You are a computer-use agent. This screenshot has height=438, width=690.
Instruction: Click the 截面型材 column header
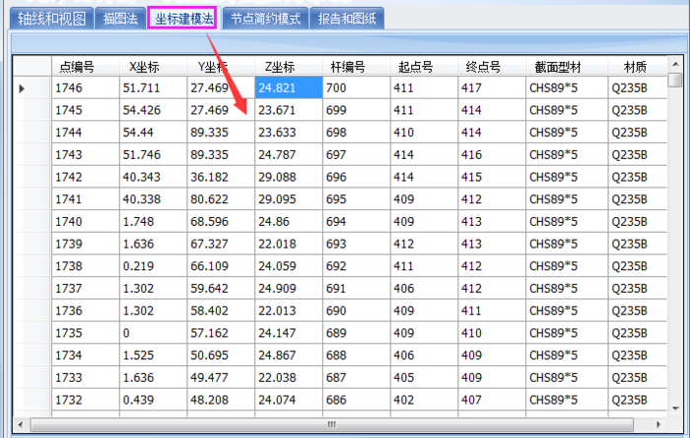click(x=567, y=67)
